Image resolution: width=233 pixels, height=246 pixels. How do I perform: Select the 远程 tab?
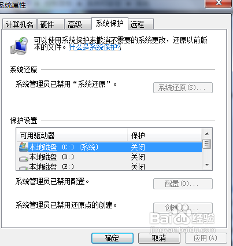[141, 24]
